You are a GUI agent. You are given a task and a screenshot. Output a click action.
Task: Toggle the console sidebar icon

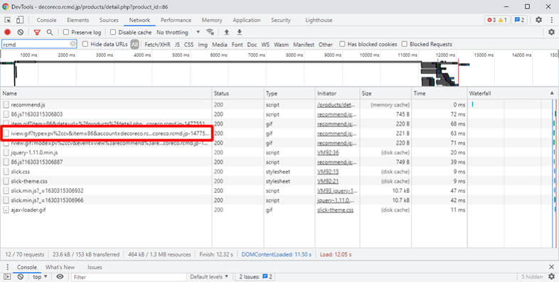pos(8,276)
